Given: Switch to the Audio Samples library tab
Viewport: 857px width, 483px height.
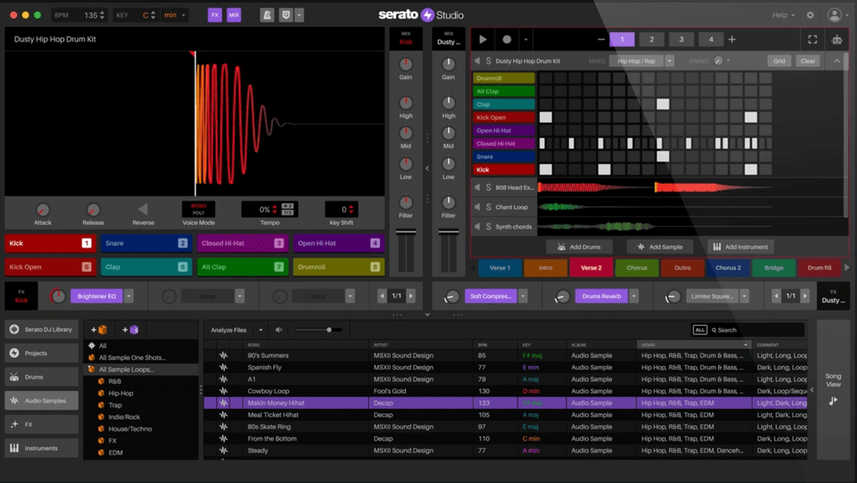Looking at the screenshot, I should point(41,401).
